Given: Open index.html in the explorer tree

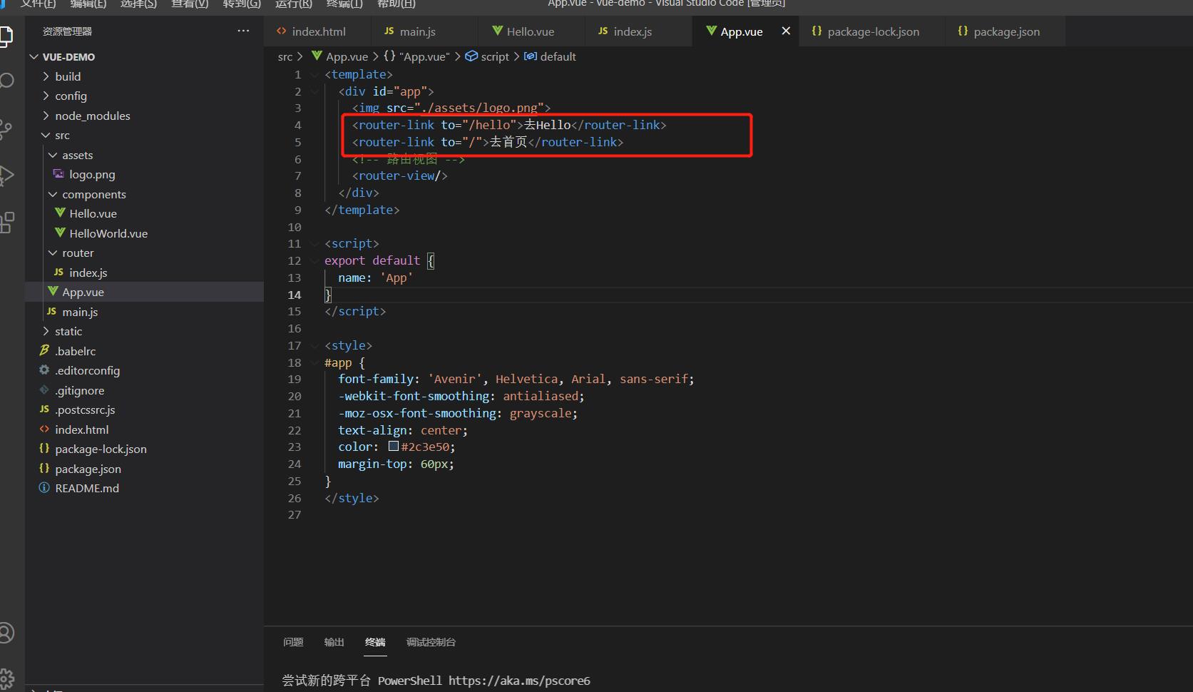Looking at the screenshot, I should (81, 429).
